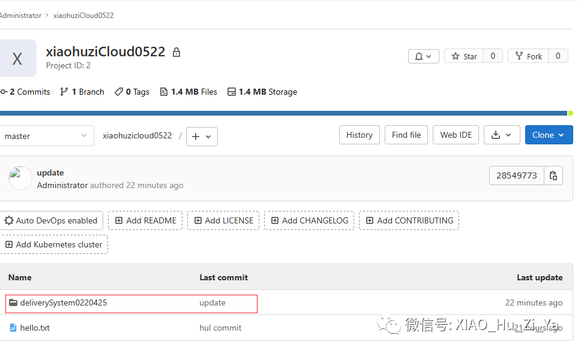Open the 1.4 MB Files link

tap(188, 92)
